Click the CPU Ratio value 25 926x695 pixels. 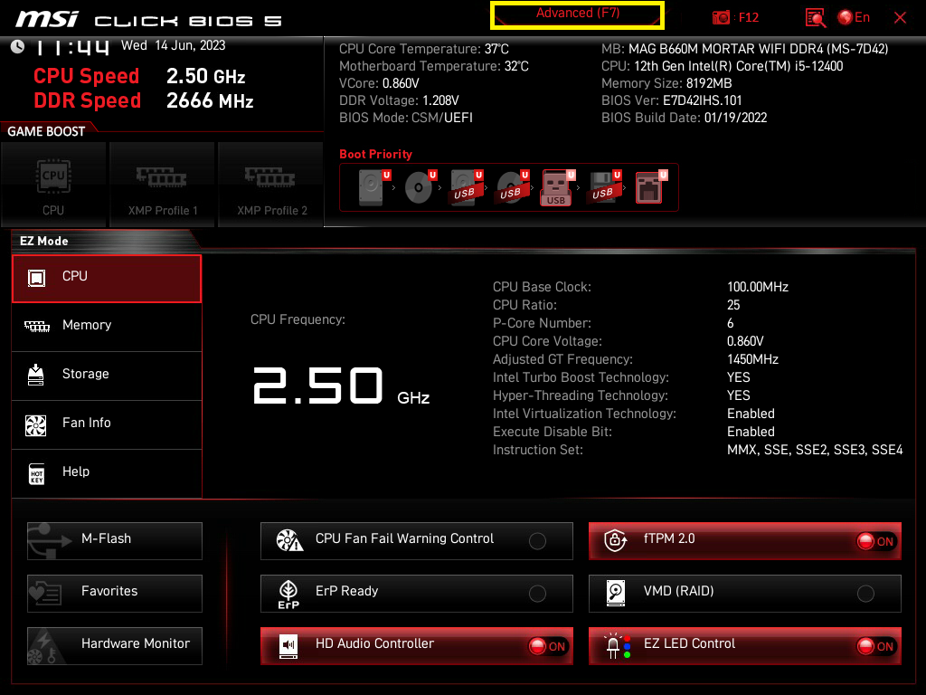pos(733,305)
